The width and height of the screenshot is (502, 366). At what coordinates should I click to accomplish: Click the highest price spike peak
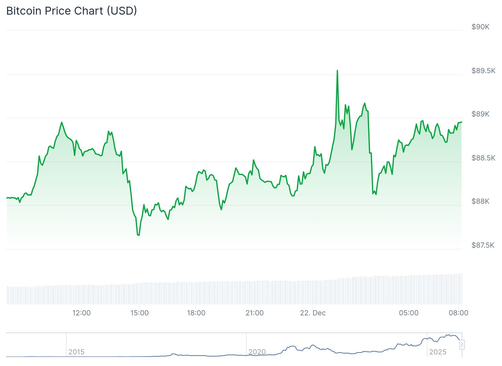(x=337, y=71)
